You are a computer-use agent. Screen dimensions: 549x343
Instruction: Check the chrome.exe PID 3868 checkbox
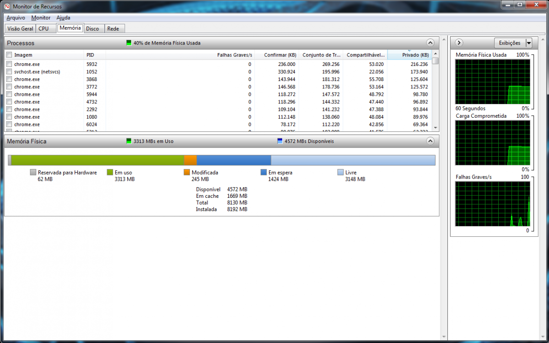[9, 79]
